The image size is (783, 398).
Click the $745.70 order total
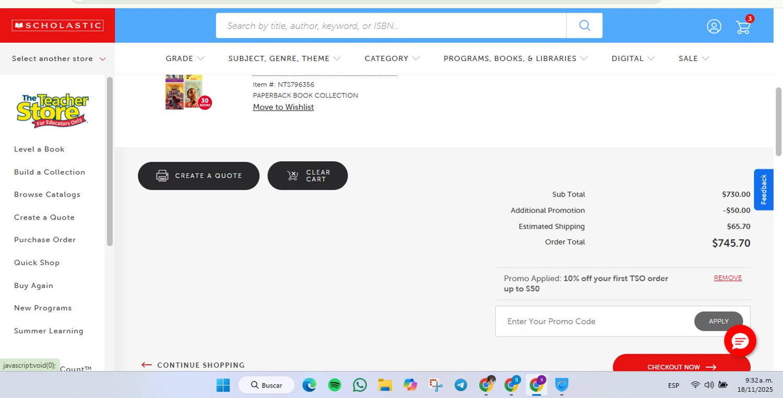point(731,243)
